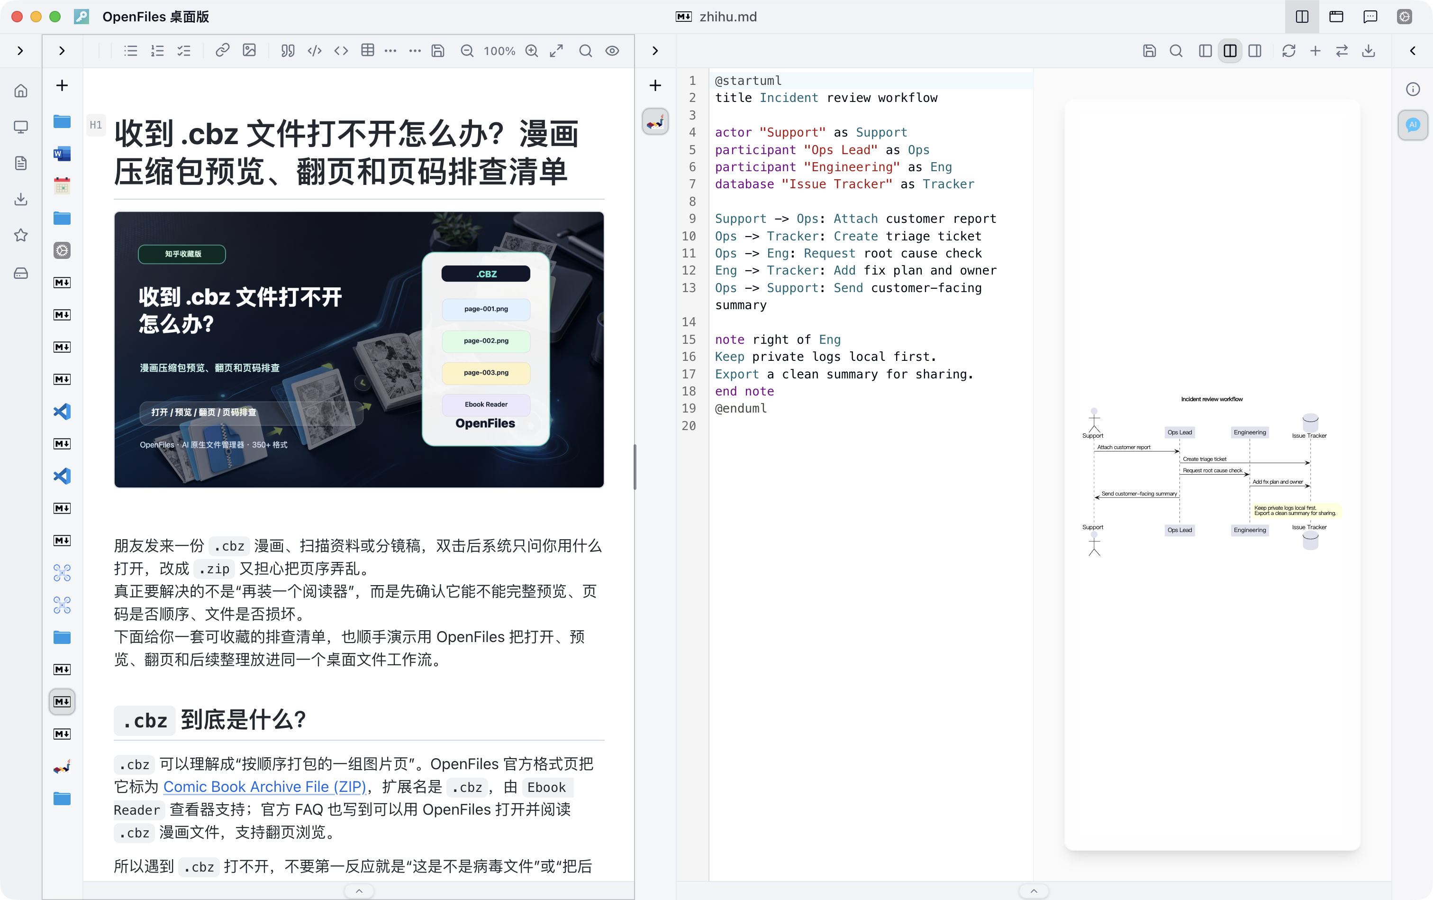This screenshot has height=900, width=1433.
Task: Download the rendered diagram
Action: [x=1368, y=51]
